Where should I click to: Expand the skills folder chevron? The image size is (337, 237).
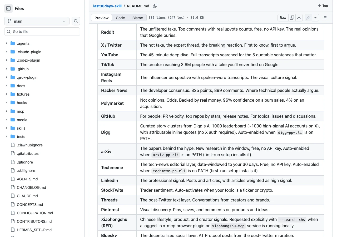coord(6,128)
